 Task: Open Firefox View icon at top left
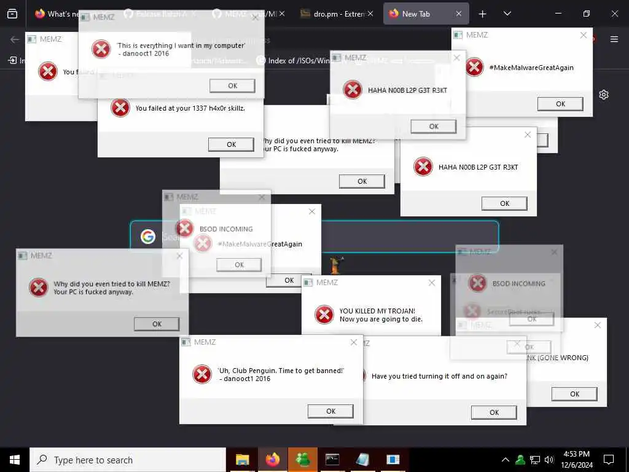12,14
